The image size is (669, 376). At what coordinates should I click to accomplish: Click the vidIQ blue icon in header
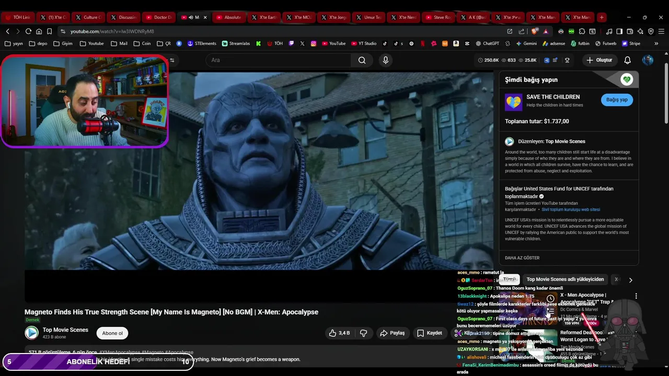pyautogui.click(x=547, y=60)
